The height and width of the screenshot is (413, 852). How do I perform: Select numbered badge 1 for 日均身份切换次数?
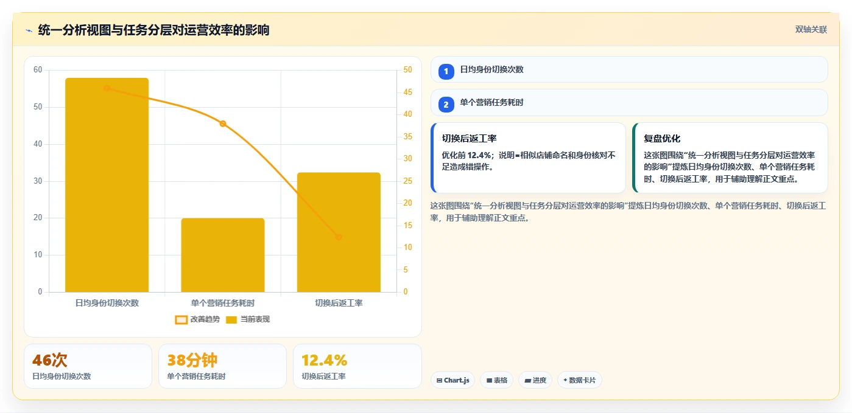pyautogui.click(x=446, y=71)
